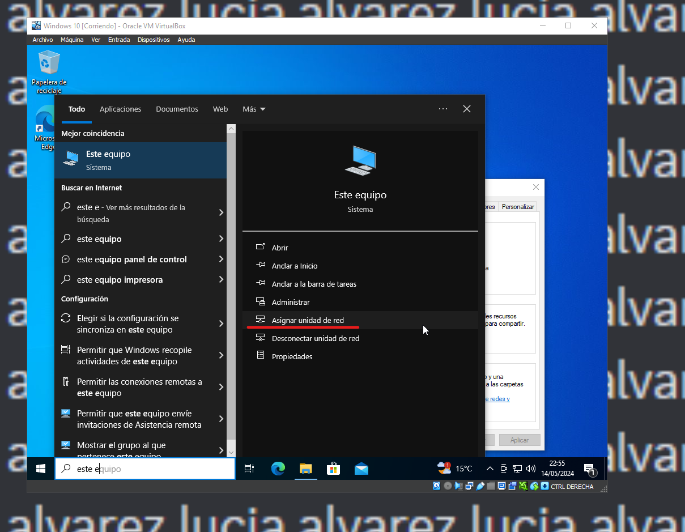The width and height of the screenshot is (685, 532).
Task: Open the hard disk activity status icon
Action: [x=436, y=486]
